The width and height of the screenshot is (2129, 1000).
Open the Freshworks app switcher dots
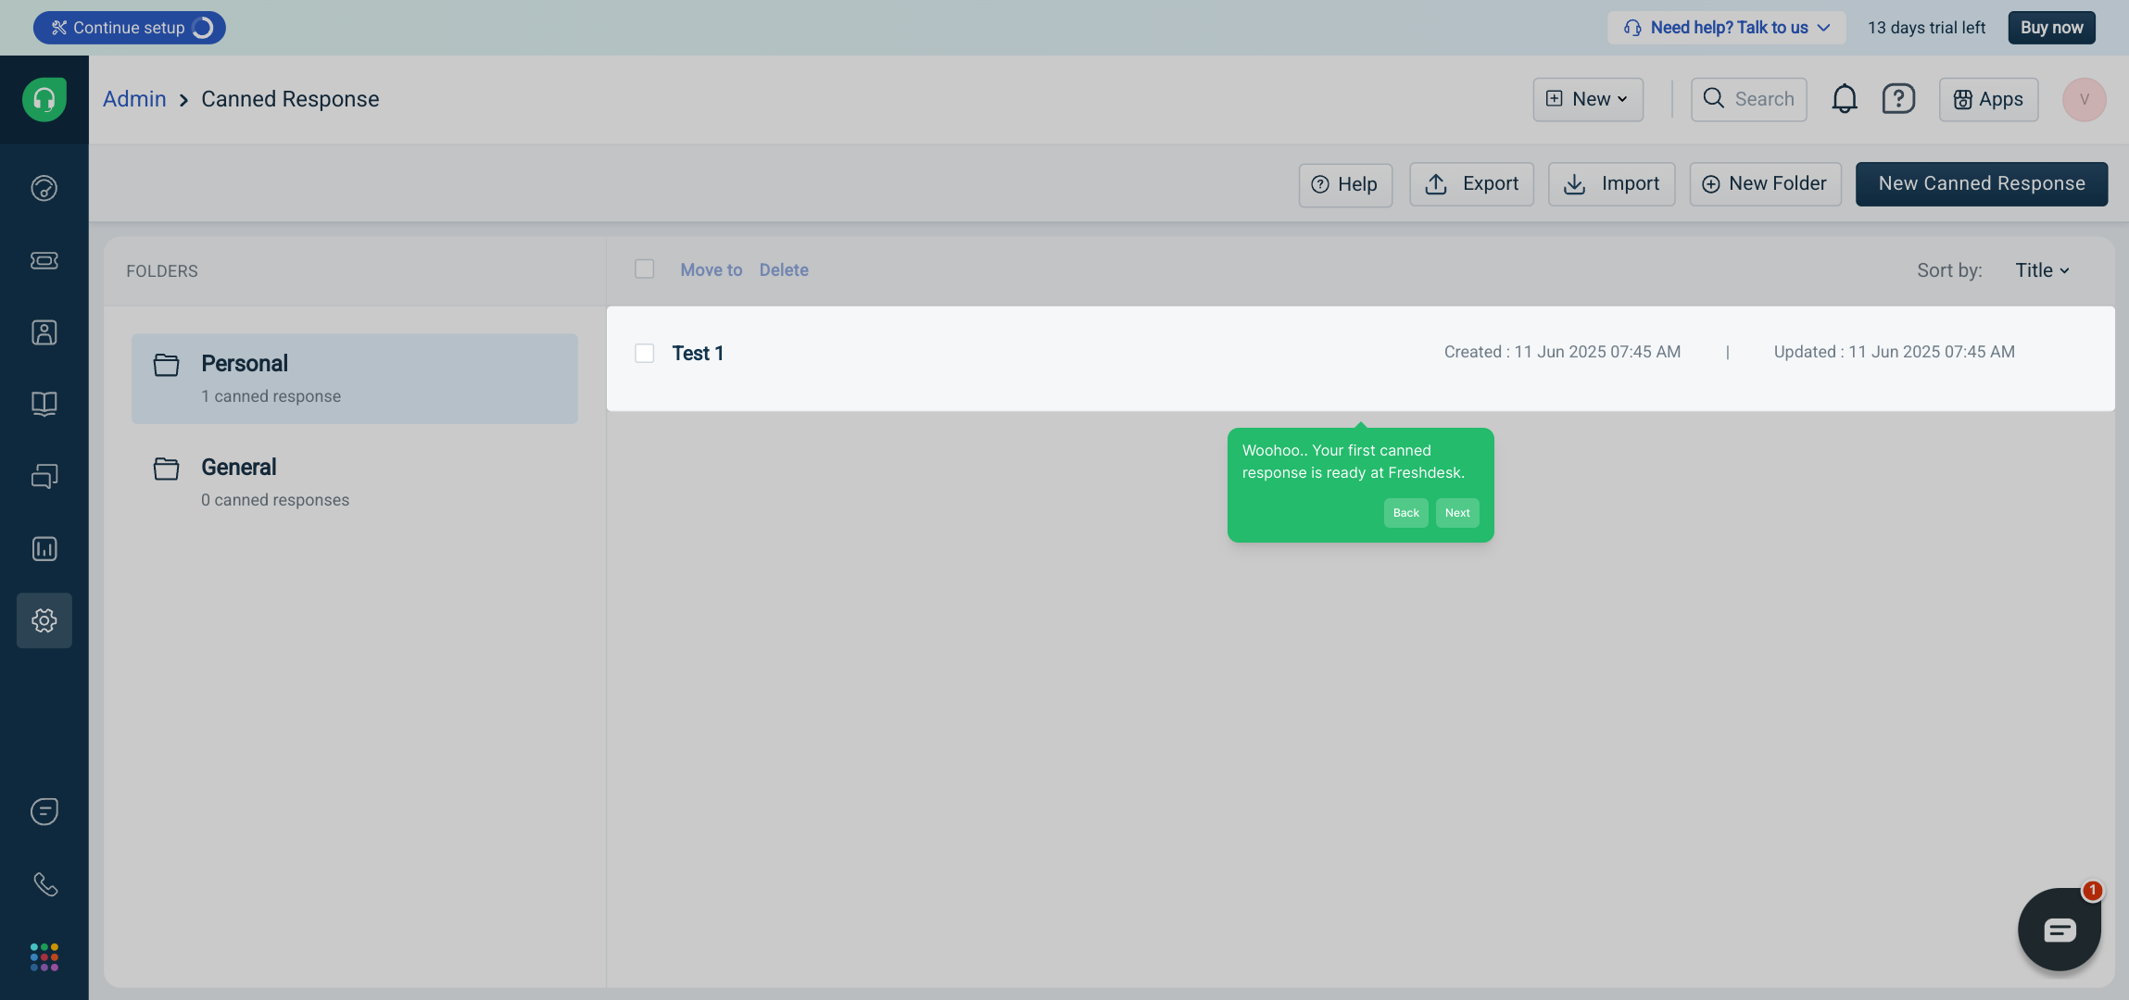pyautogui.click(x=44, y=956)
